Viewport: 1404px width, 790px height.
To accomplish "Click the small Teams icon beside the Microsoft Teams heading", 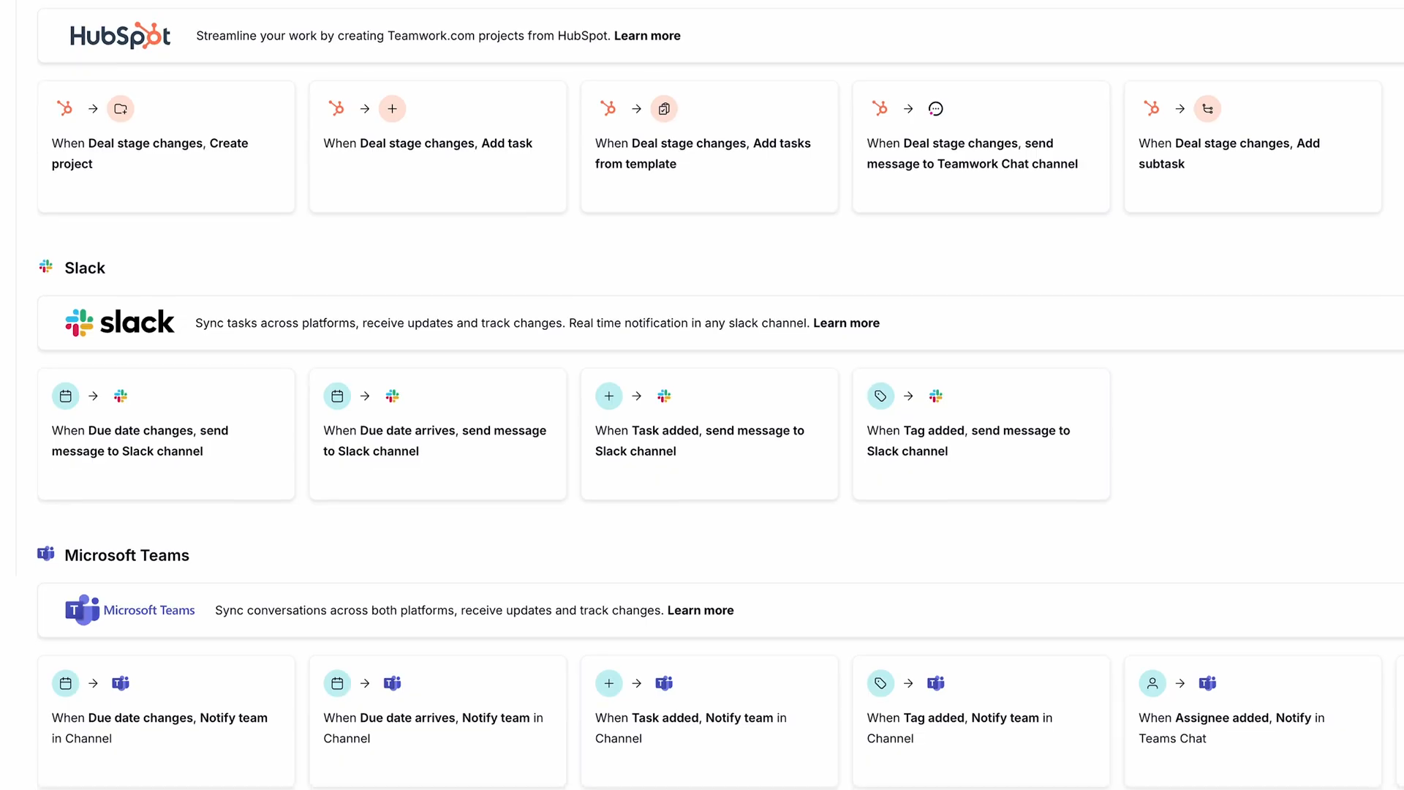I will pyautogui.click(x=46, y=554).
